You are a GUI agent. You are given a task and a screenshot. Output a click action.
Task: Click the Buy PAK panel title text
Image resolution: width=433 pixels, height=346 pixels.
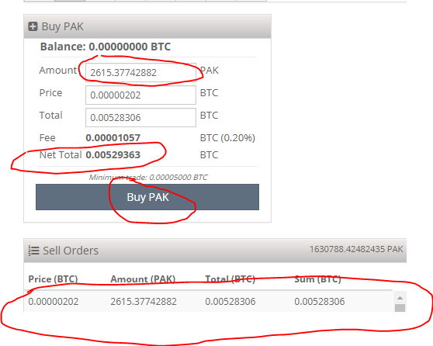62,26
